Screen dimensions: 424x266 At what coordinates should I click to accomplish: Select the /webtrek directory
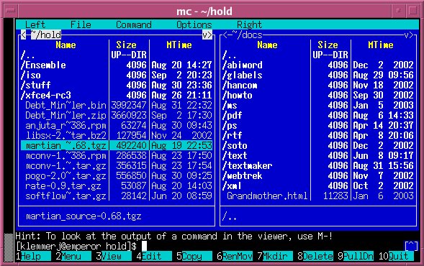pyautogui.click(x=318, y=176)
